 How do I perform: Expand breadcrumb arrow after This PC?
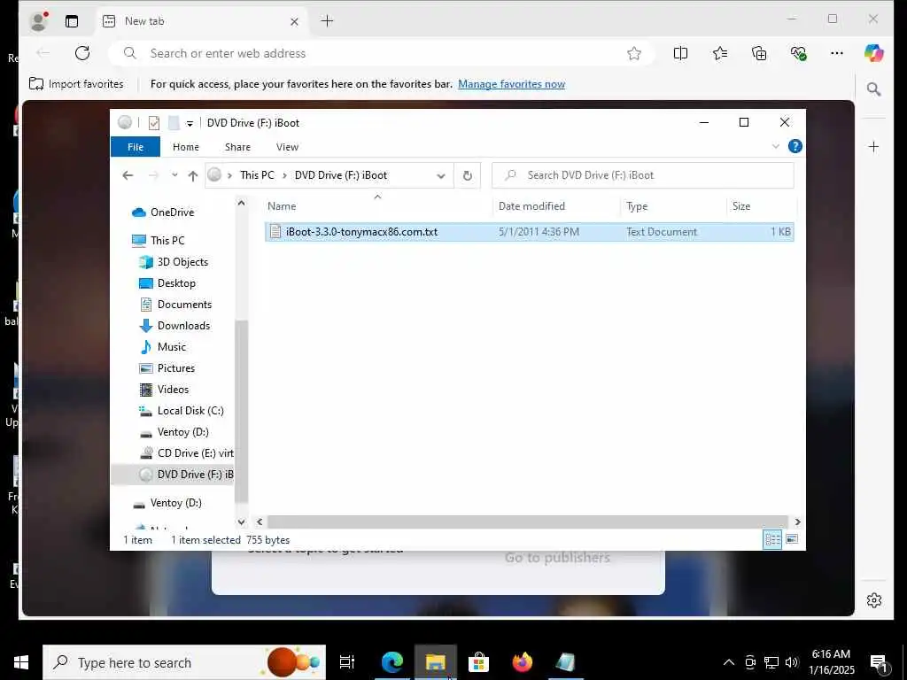coord(284,176)
